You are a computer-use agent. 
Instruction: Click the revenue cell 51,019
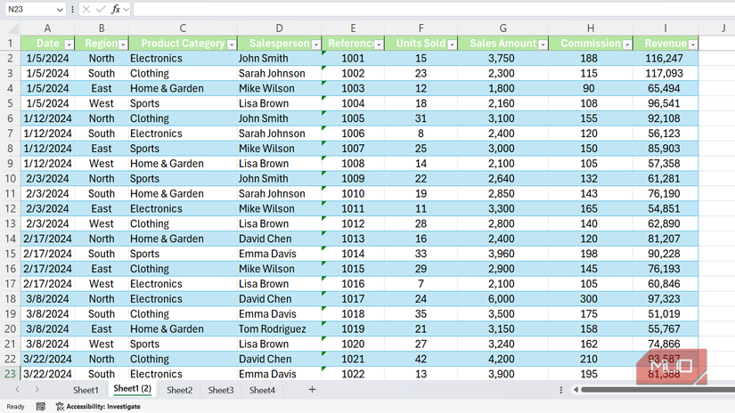click(666, 313)
